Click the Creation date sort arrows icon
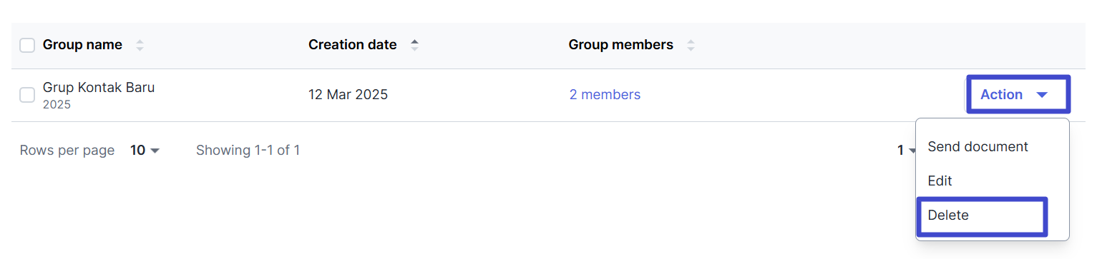 tap(414, 45)
